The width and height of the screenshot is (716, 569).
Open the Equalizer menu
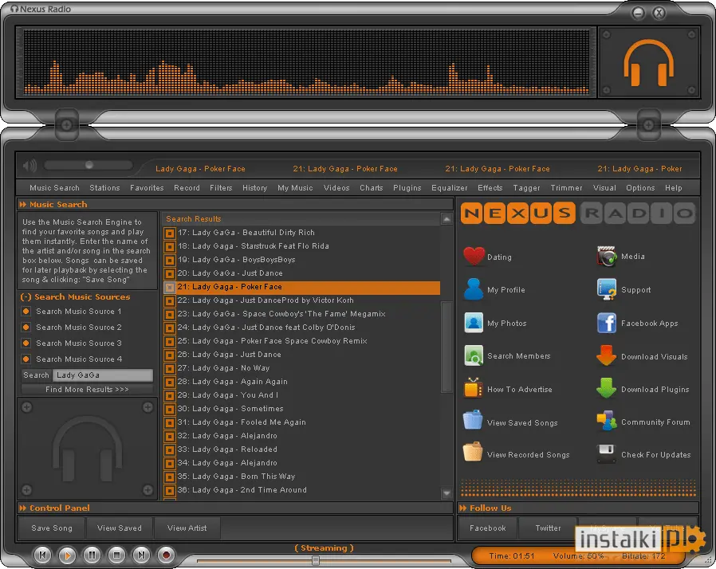tap(450, 187)
